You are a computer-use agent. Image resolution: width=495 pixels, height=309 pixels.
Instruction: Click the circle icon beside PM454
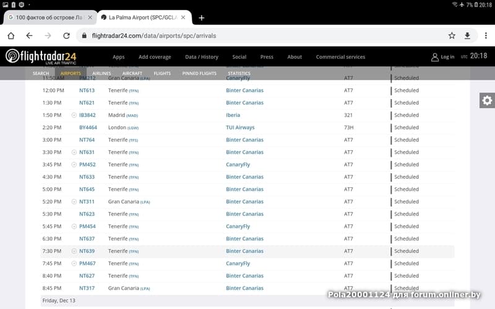[x=74, y=226]
